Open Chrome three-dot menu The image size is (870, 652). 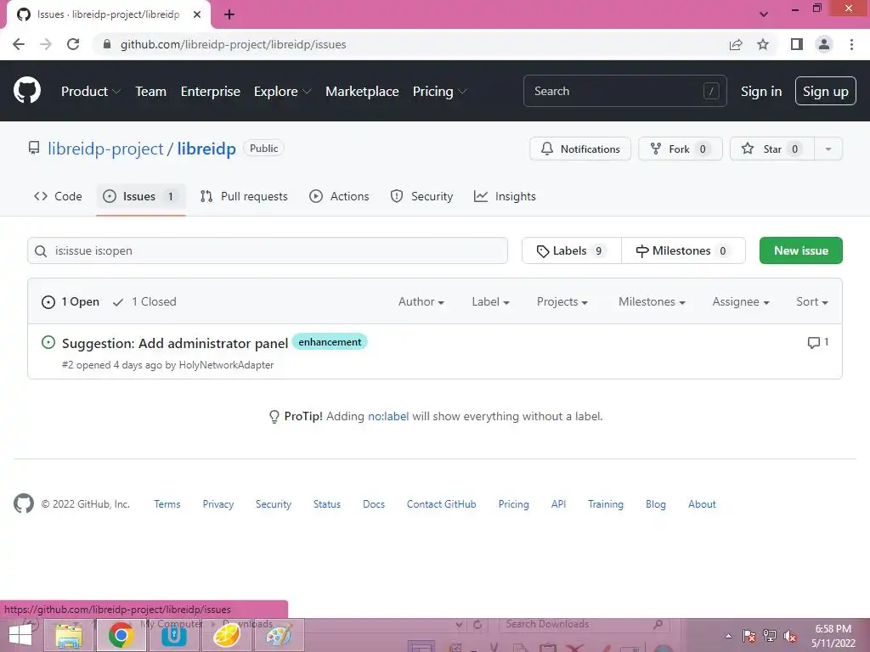[851, 44]
